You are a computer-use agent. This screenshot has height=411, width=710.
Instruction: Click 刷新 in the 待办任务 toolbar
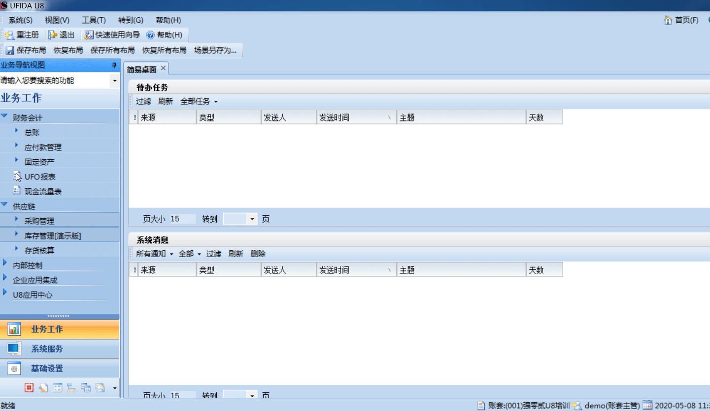[x=166, y=102]
